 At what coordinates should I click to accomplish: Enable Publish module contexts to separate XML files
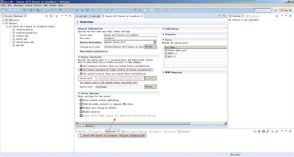pyautogui.click(x=81, y=104)
